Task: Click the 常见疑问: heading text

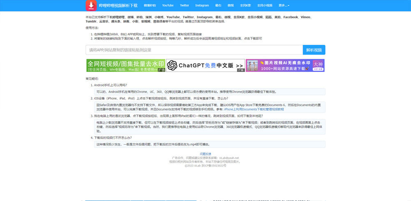Action: coord(92,79)
